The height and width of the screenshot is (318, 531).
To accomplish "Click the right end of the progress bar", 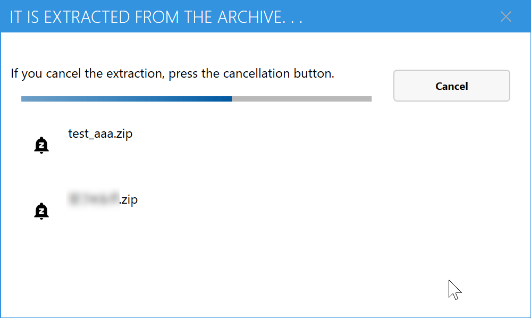I will 369,99.
